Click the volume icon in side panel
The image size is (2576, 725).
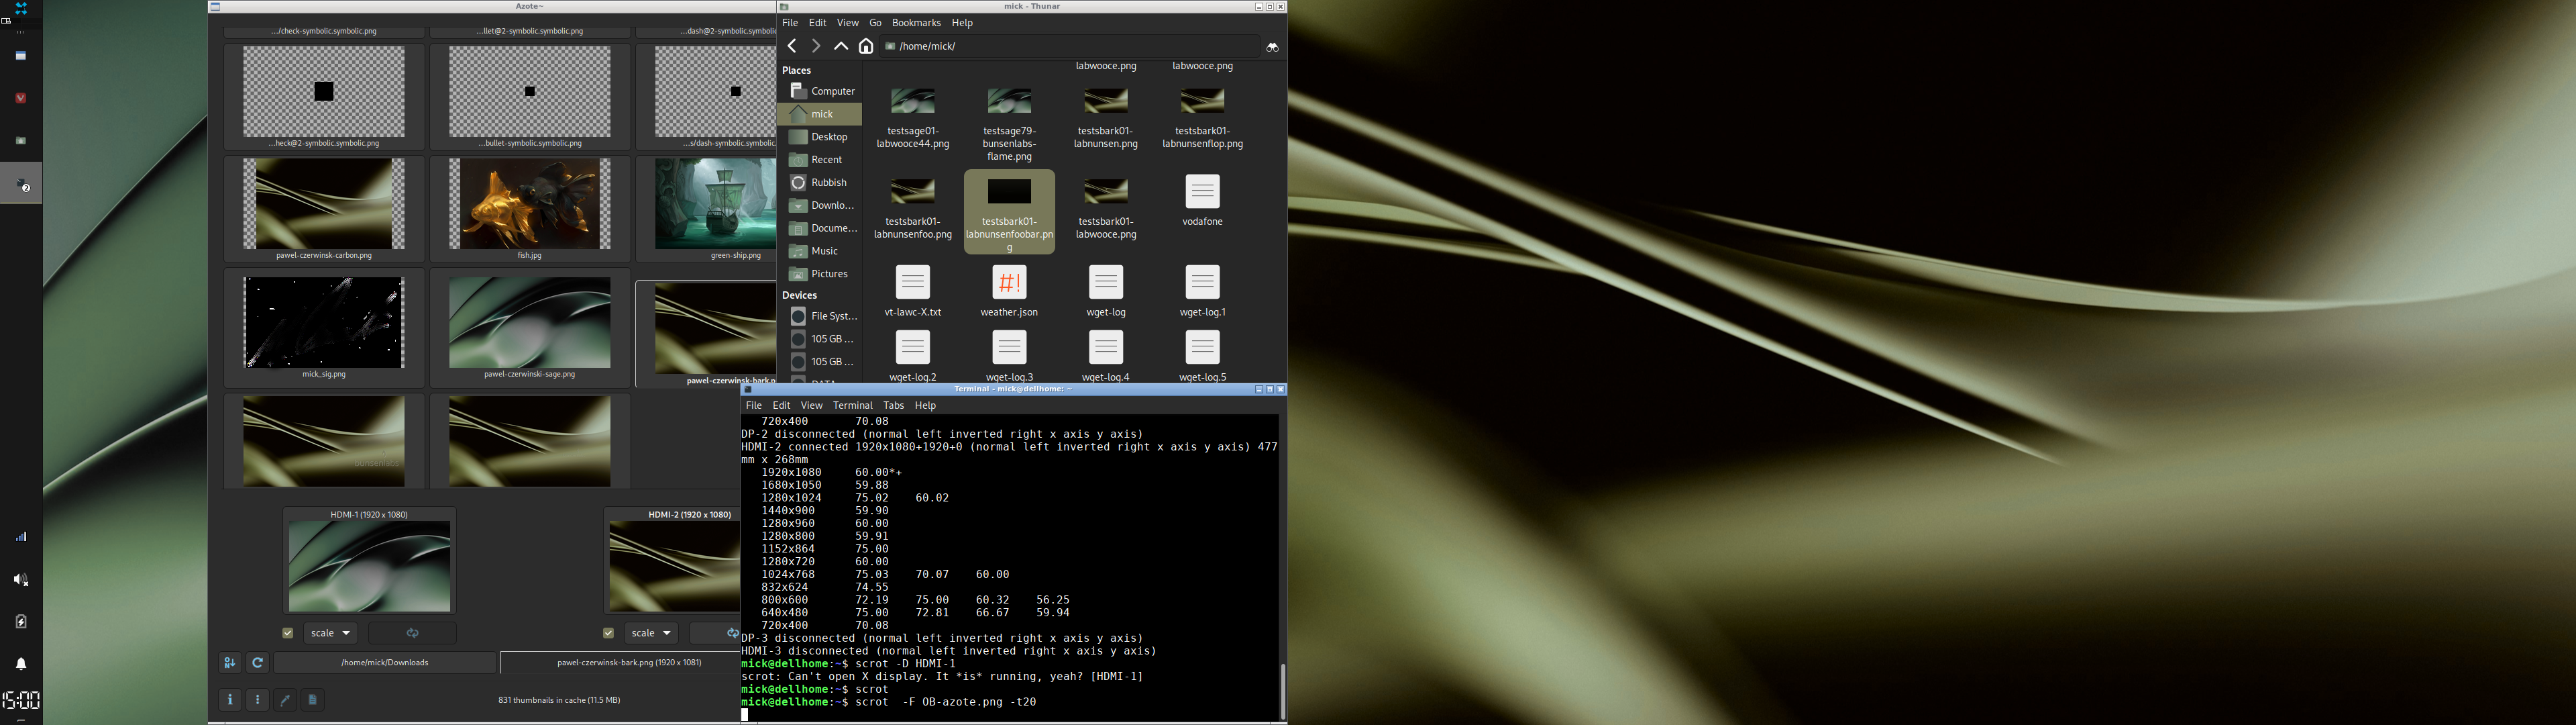(21, 580)
